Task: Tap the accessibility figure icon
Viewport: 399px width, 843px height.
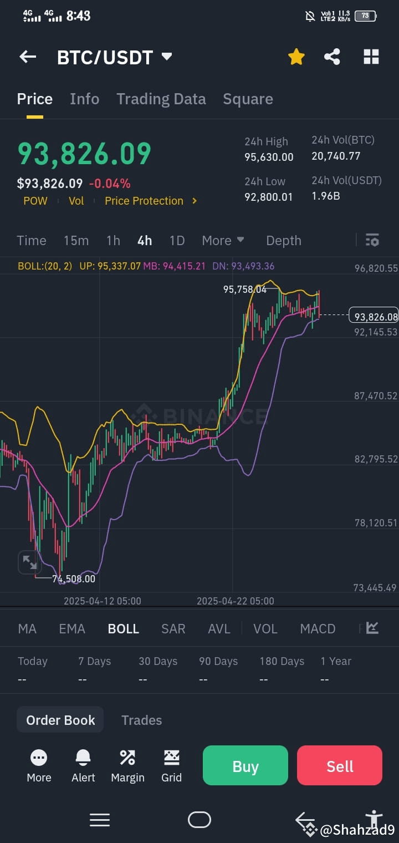Action: tap(374, 820)
